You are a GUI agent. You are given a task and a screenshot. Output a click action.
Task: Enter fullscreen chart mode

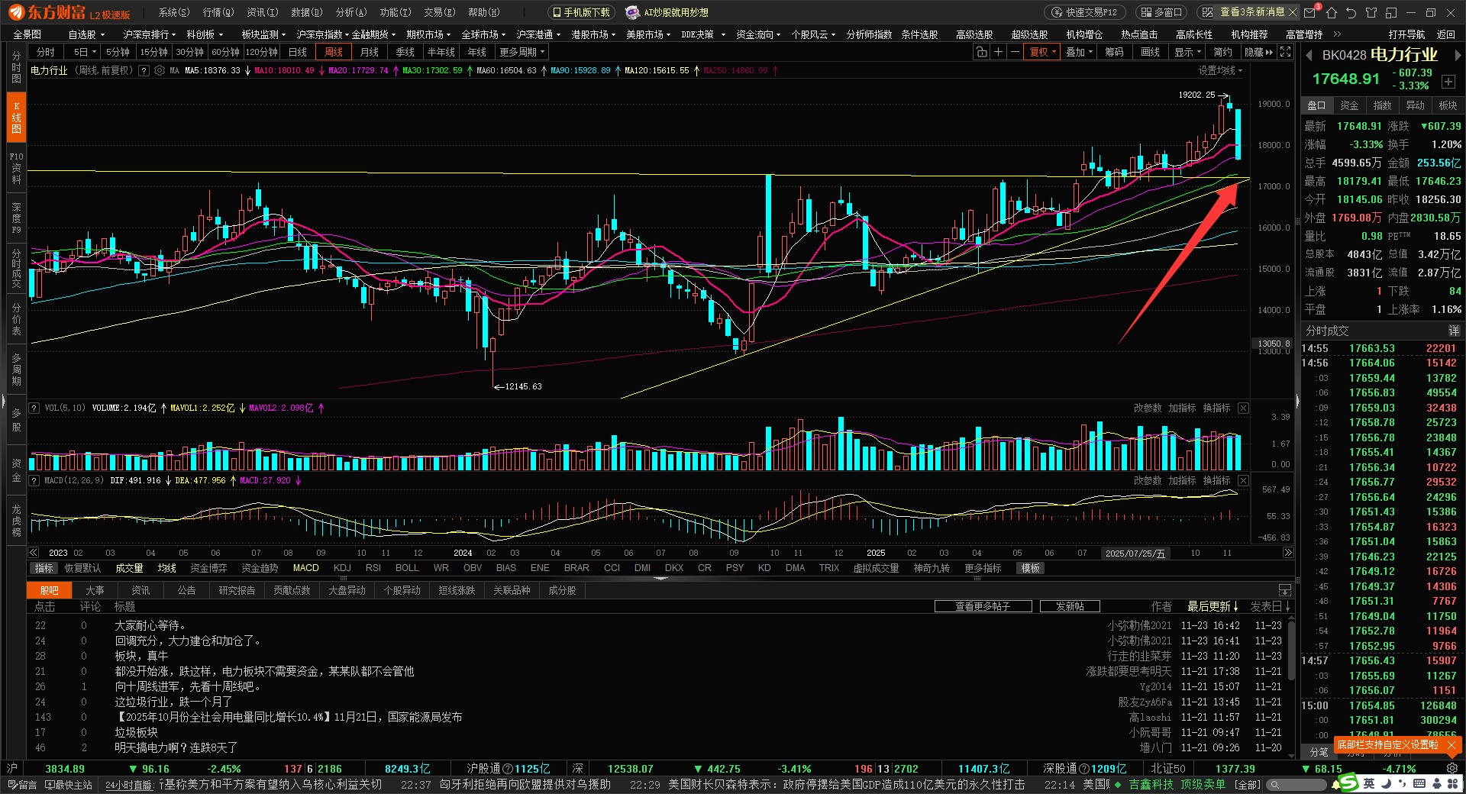click(1286, 52)
